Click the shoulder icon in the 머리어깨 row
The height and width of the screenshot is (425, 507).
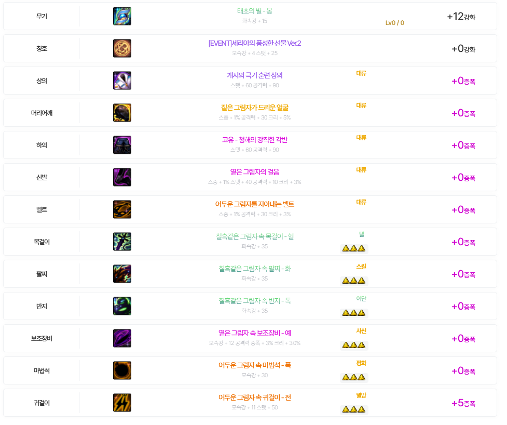[x=122, y=113]
